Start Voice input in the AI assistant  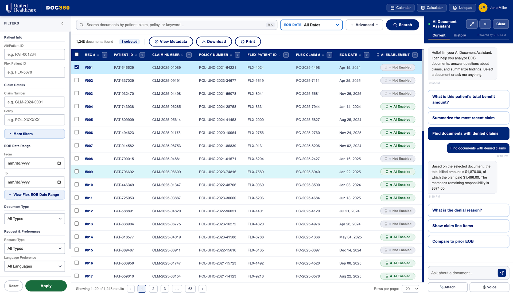click(490, 287)
